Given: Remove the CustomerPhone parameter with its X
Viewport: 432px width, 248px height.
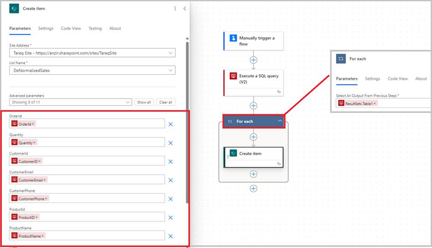Looking at the screenshot, I should (x=171, y=199).
